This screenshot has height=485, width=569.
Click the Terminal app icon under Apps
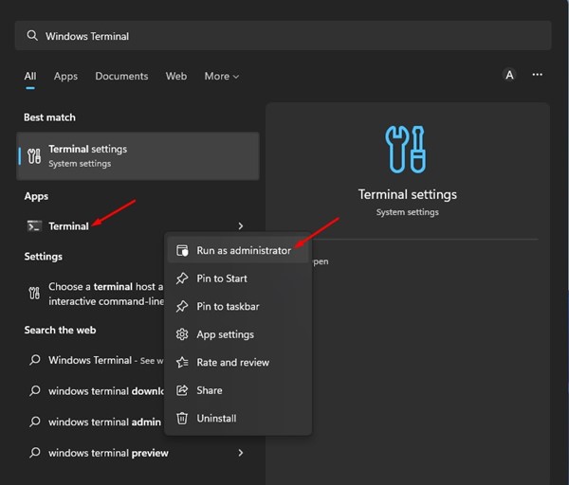[34, 226]
